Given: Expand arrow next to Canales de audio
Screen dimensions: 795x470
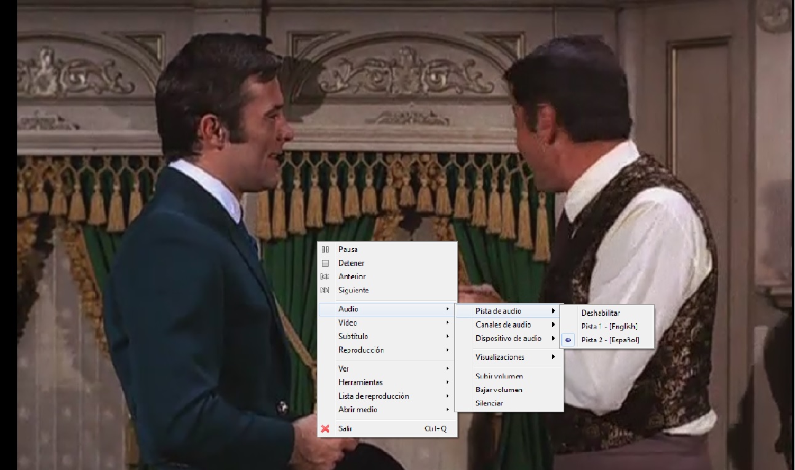Looking at the screenshot, I should tap(554, 324).
